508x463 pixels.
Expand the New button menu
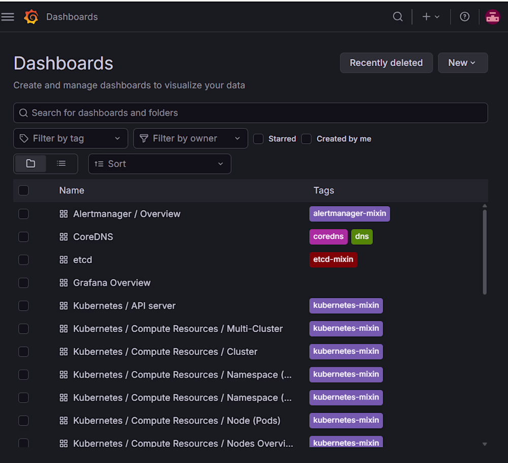point(463,63)
